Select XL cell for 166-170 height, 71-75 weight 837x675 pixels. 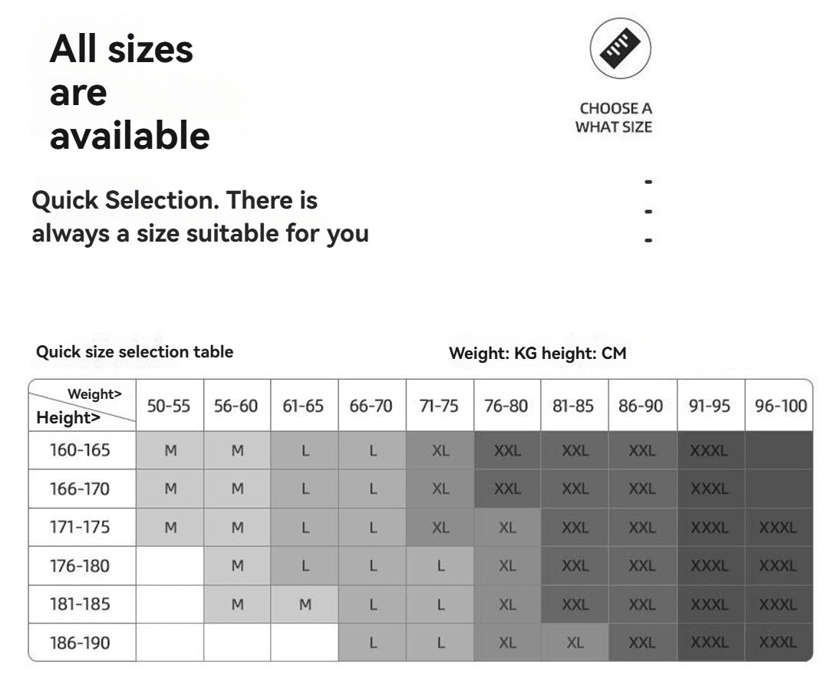(440, 489)
